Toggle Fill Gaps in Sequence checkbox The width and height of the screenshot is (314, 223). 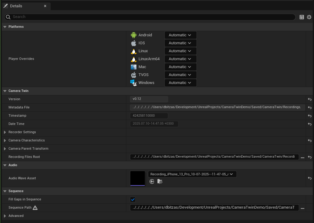click(x=133, y=199)
